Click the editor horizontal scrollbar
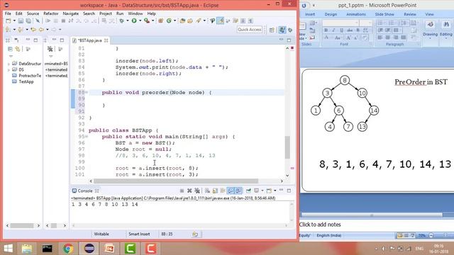Viewport: 454px width, 255px height. tap(175, 181)
